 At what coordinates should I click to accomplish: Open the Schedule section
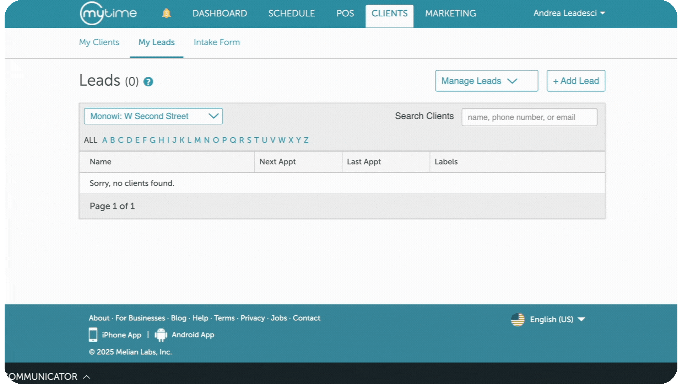[291, 14]
